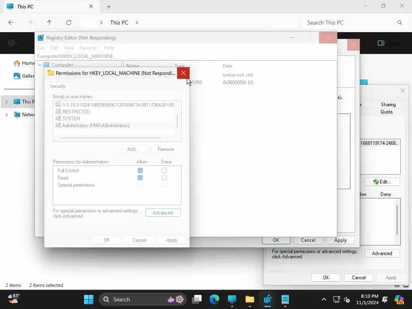Screen dimensions: 412x309
Task: Toggle Allow for Full Control
Action: click(x=140, y=170)
